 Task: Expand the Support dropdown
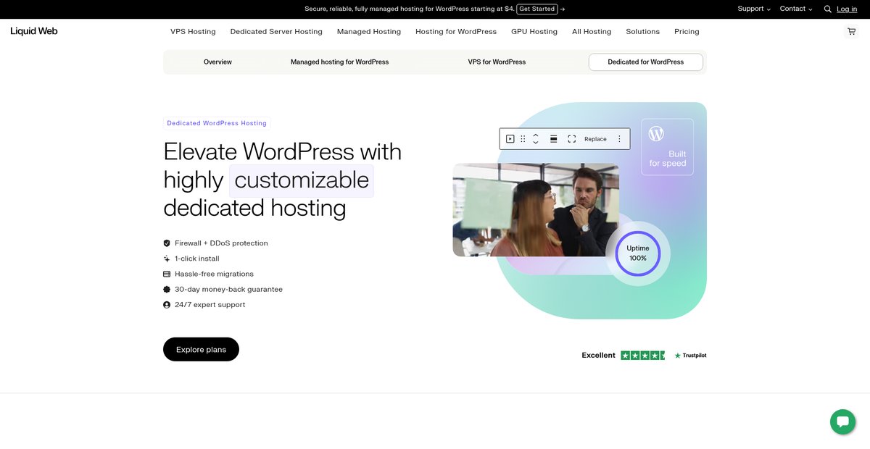click(754, 9)
